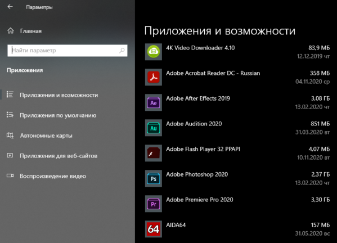This screenshot has width=337, height=243.
Task: Select the Приложения и возможности list icon
Action: [x=10, y=94]
